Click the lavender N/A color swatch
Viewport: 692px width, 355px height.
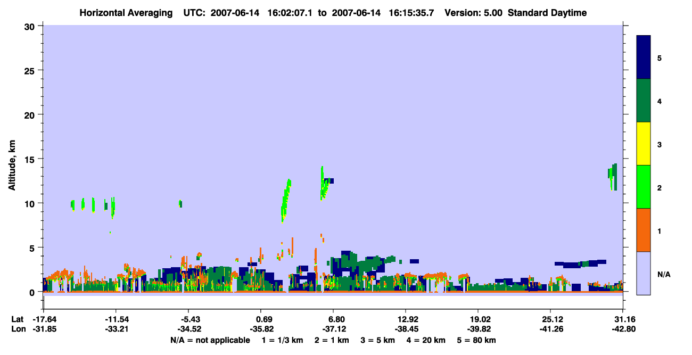(644, 273)
